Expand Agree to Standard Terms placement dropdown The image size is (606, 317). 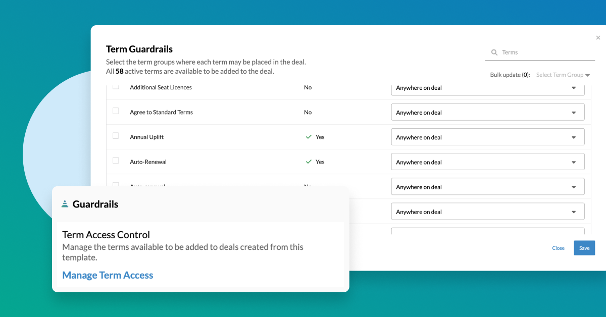pyautogui.click(x=487, y=113)
